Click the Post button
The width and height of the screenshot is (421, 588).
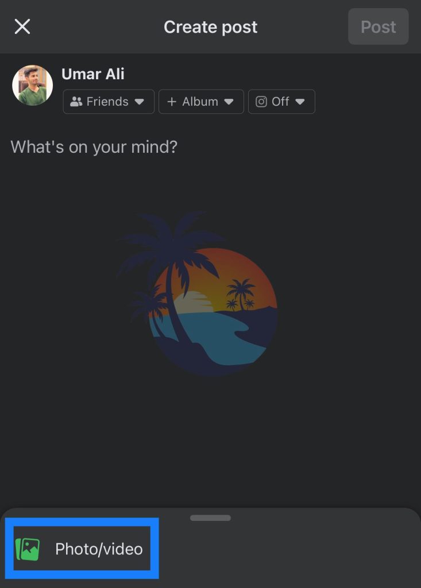[x=378, y=26]
